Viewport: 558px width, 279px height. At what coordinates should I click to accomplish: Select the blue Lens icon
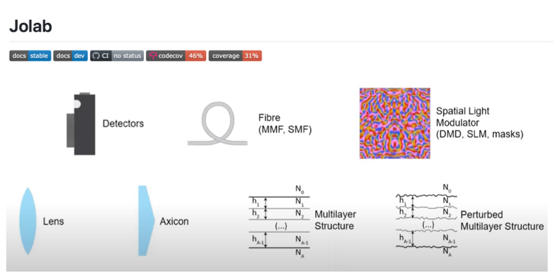click(x=27, y=221)
